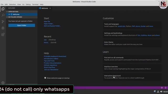The image size is (168, 94).
Task: Click the feedback smiley in status bar
Action: [162, 88]
